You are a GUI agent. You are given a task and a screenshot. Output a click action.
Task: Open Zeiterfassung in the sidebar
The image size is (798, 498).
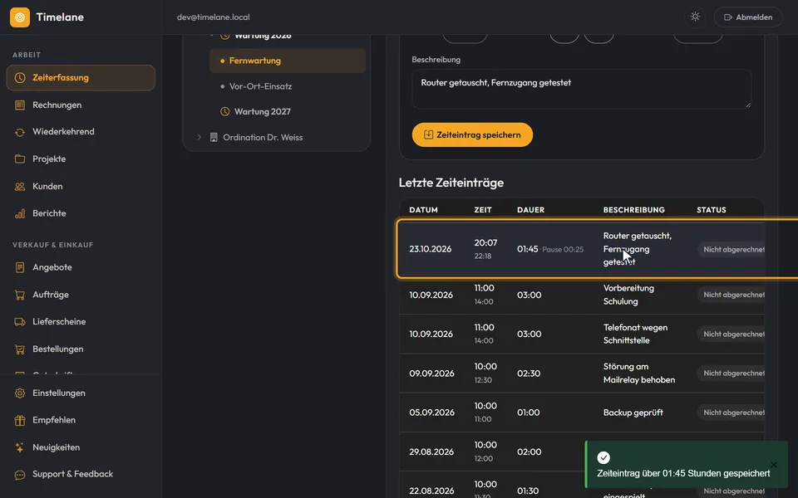81,78
